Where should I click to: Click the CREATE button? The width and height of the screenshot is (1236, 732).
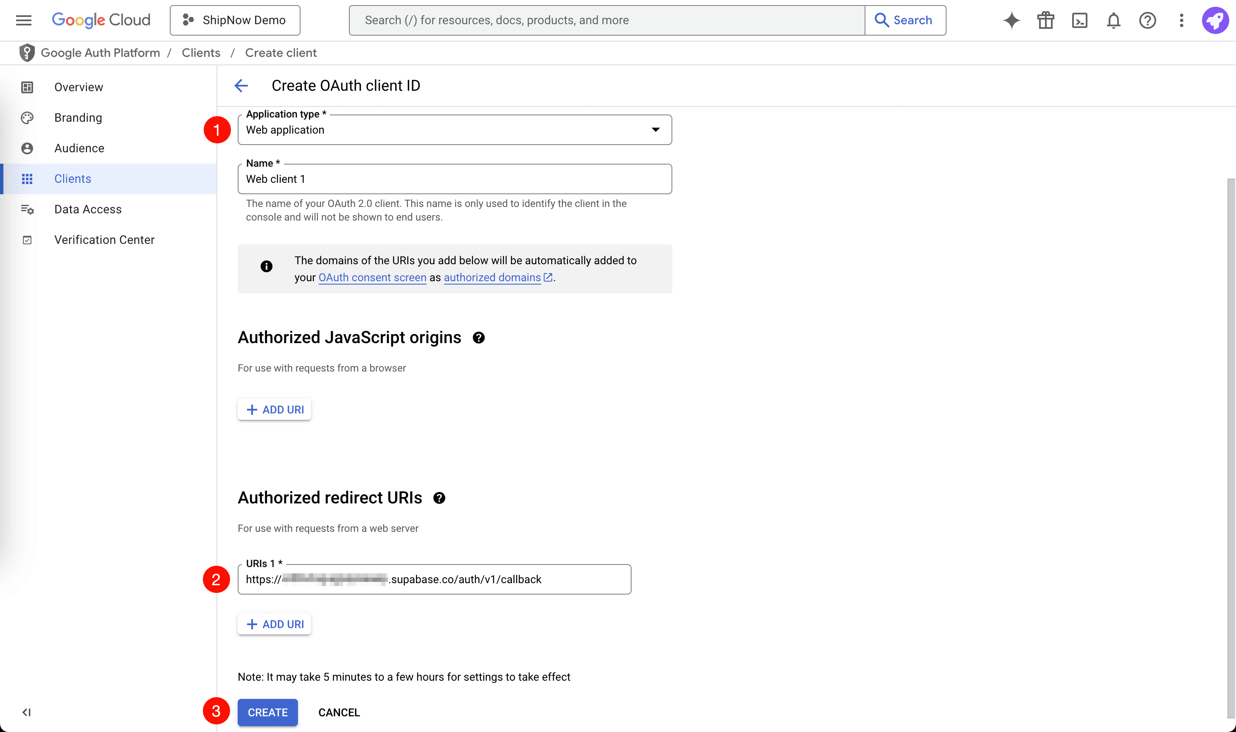tap(267, 712)
